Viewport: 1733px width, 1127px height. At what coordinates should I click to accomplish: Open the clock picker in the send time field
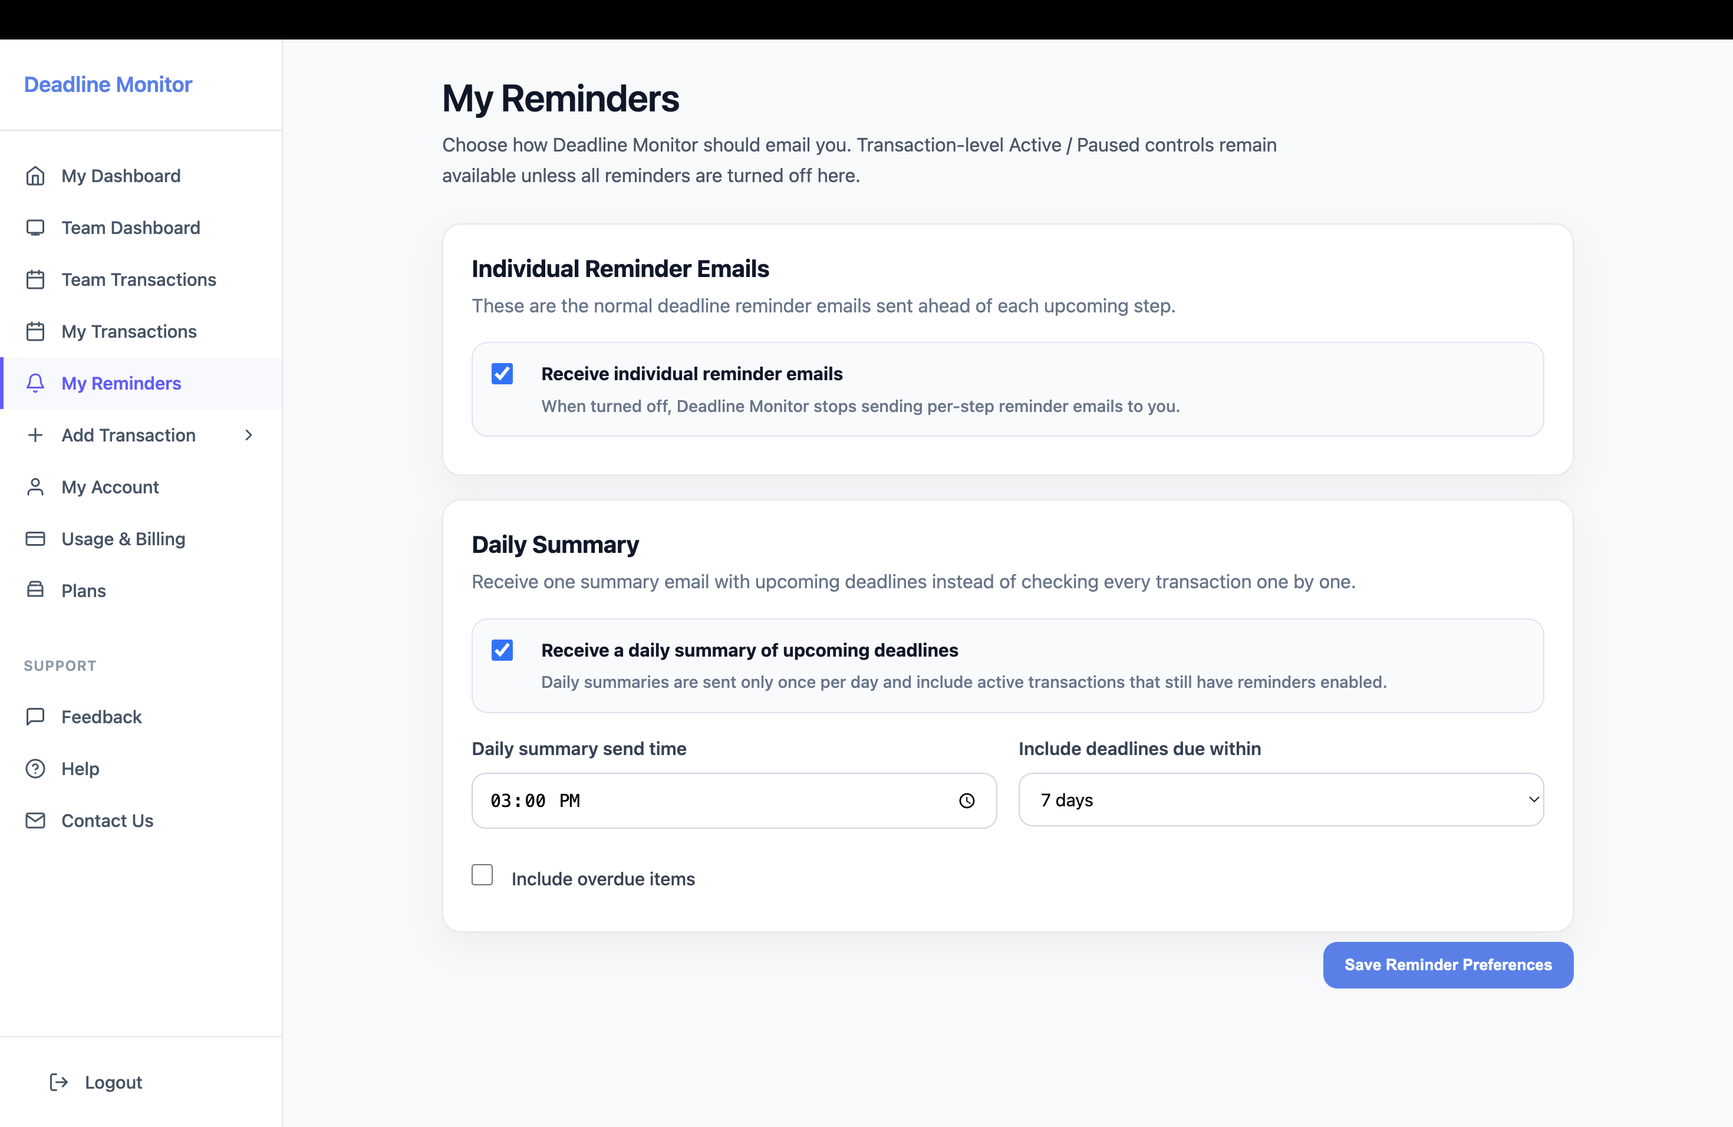click(x=967, y=800)
